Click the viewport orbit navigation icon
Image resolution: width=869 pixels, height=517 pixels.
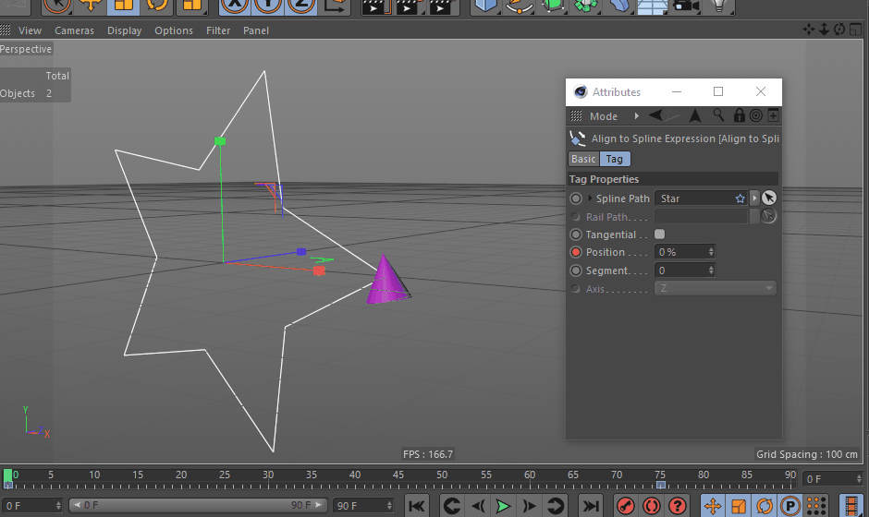[x=839, y=30]
